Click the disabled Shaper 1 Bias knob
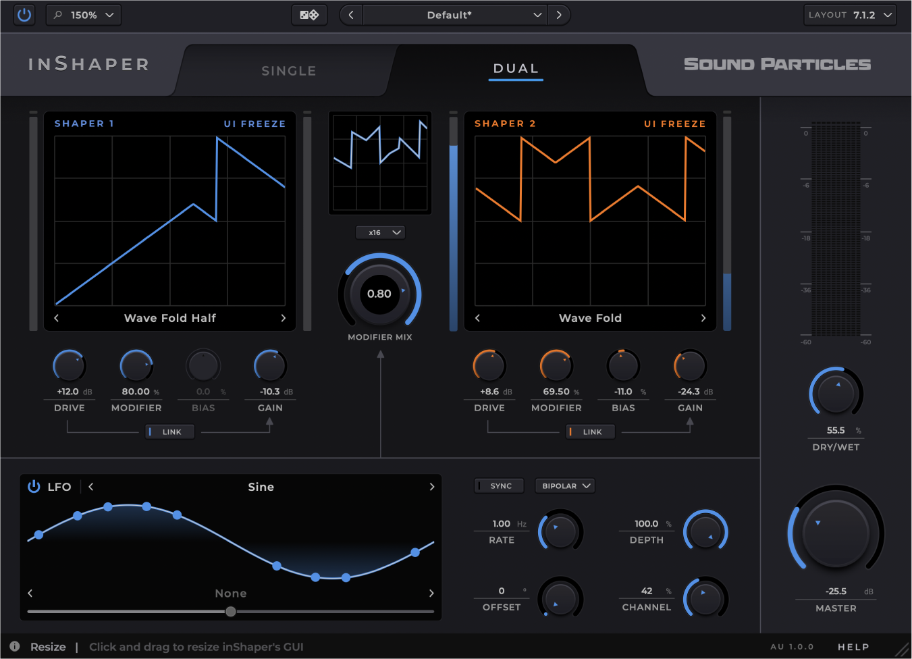The image size is (912, 659). tap(203, 366)
